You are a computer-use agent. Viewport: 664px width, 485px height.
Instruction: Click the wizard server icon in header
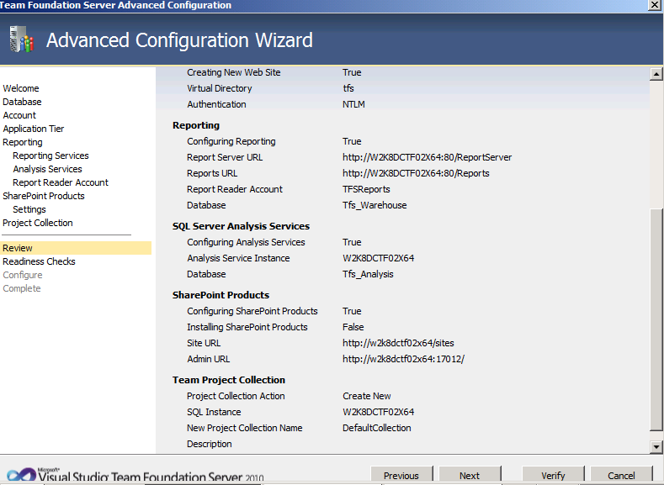coord(21,40)
